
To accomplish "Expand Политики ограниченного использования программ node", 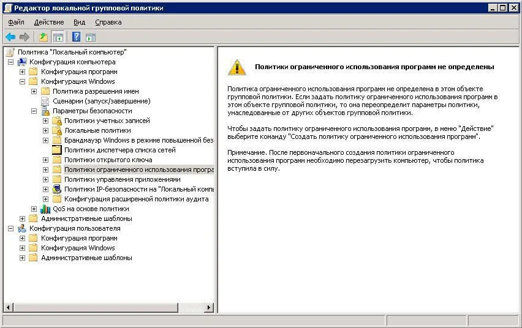I will [x=45, y=170].
